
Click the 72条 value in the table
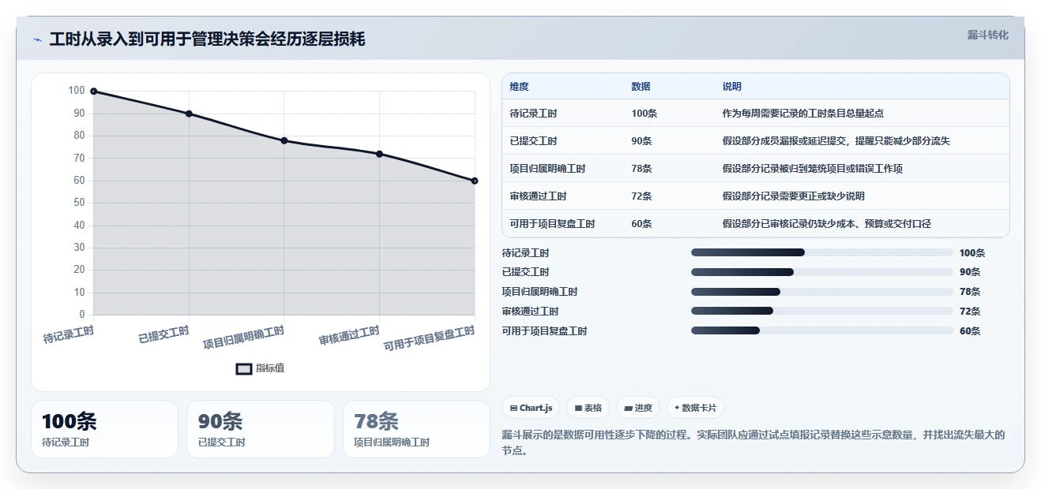click(x=641, y=196)
